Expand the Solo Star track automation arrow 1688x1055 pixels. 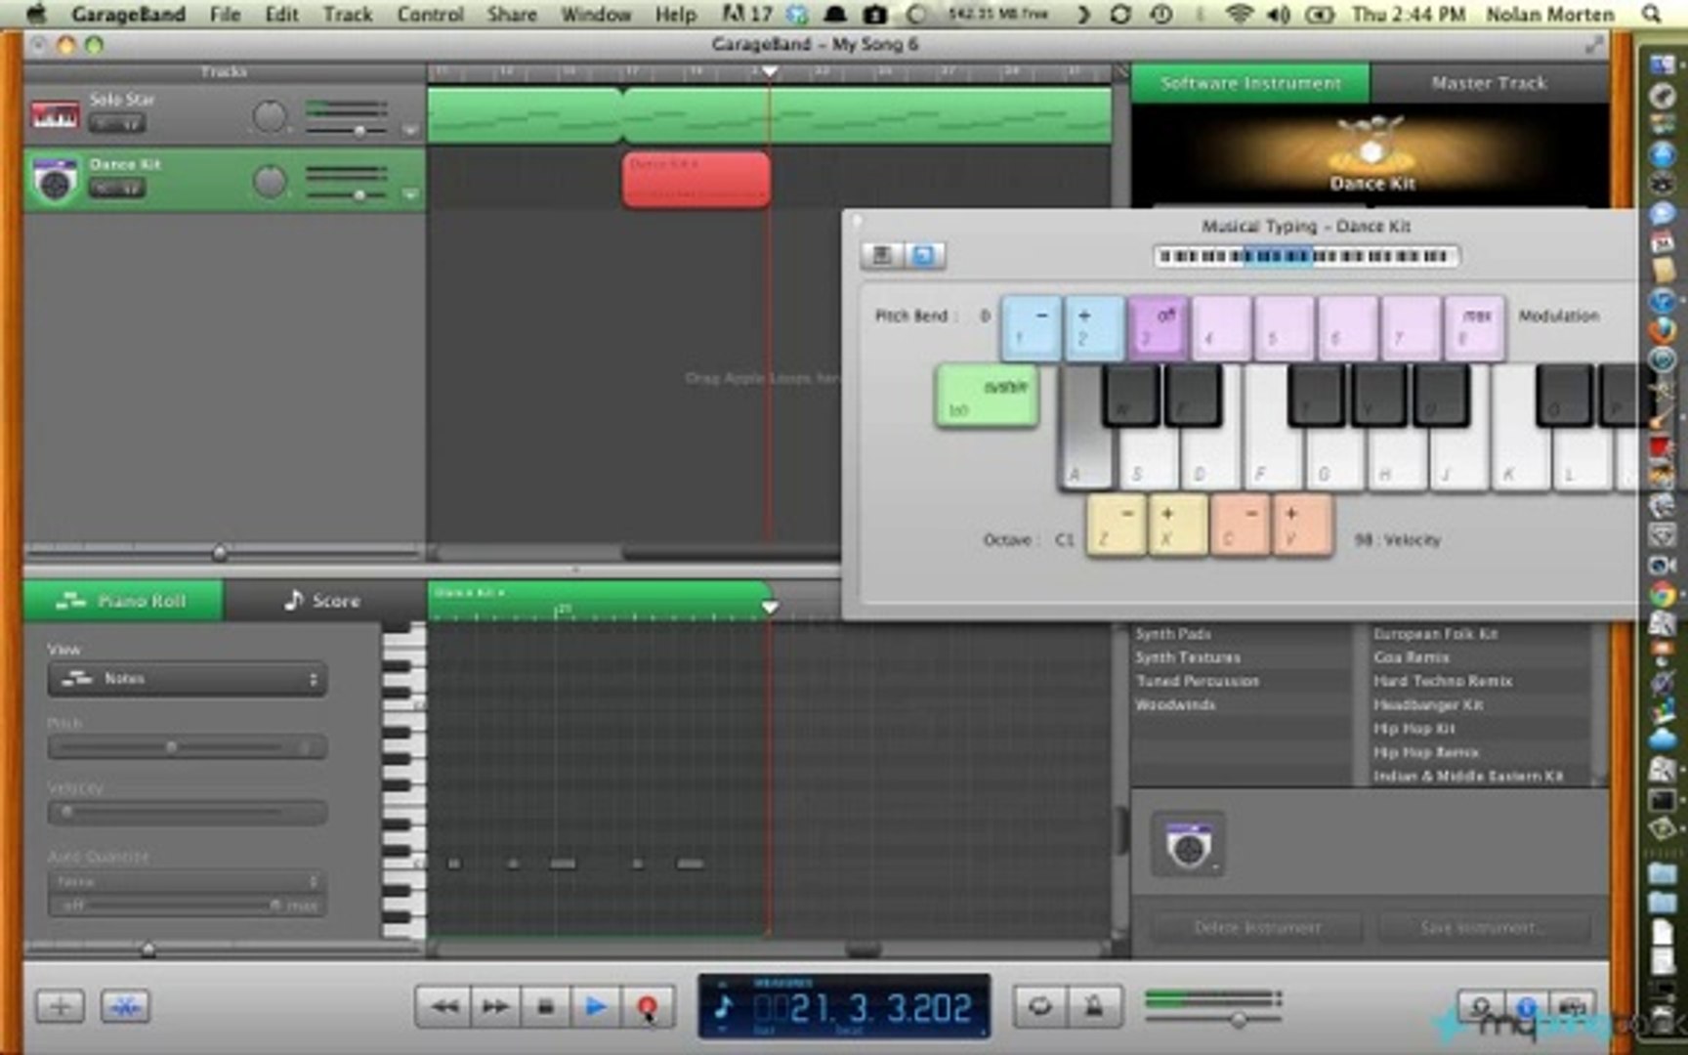[x=410, y=130]
